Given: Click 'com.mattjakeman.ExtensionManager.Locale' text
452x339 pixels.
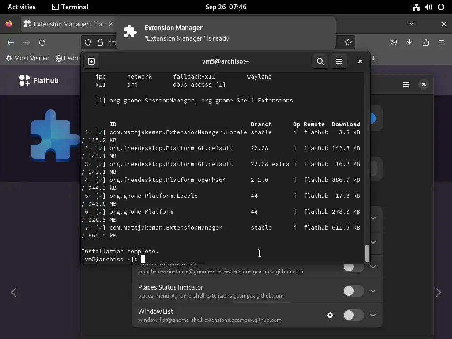Looking at the screenshot, I should coord(178,132).
